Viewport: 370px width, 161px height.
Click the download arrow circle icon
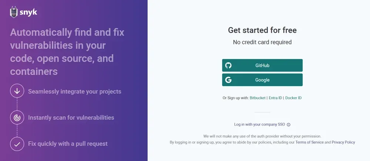tap(17, 91)
